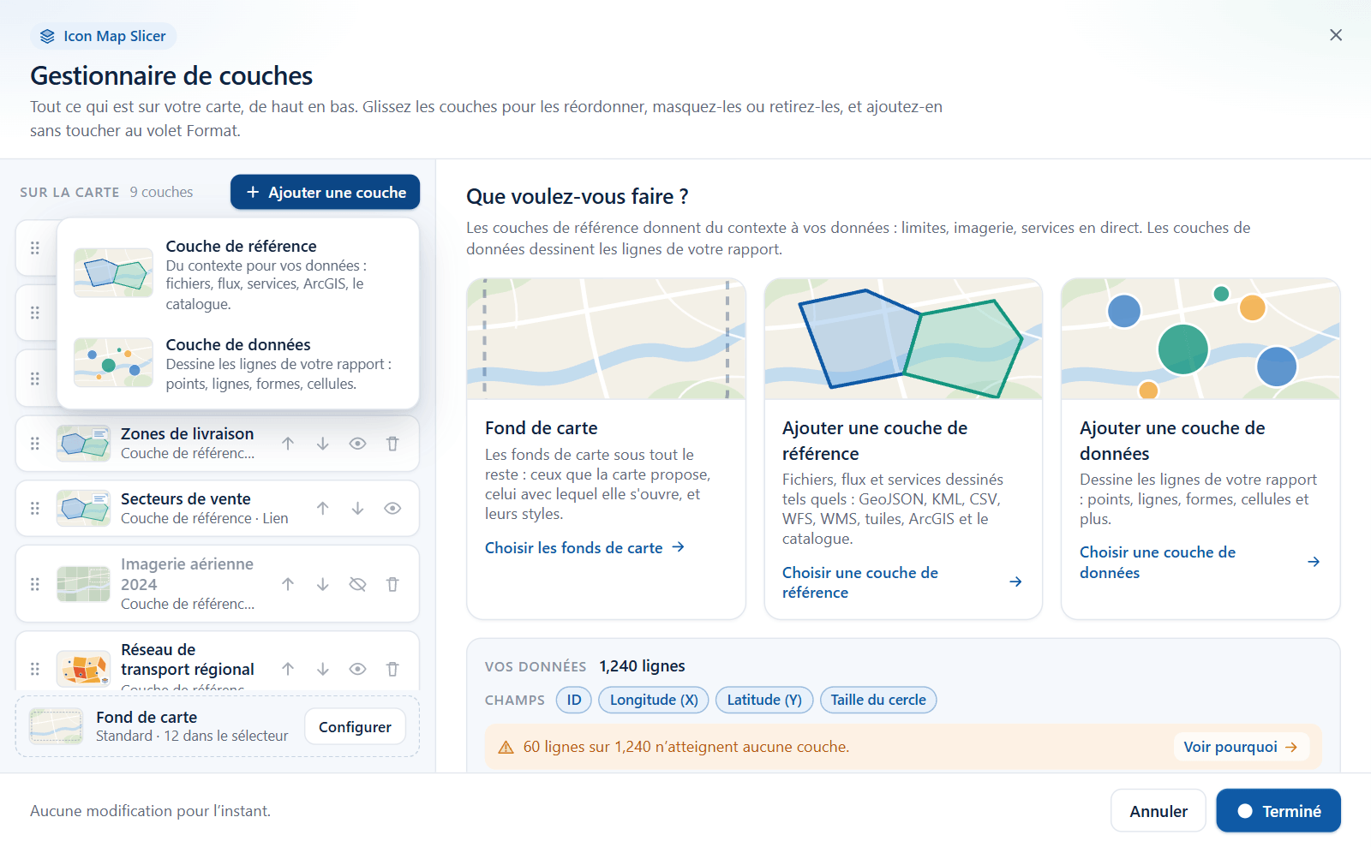This screenshot has height=847, width=1371.
Task: Move Réseau de transport régional layer up
Action: 288,669
